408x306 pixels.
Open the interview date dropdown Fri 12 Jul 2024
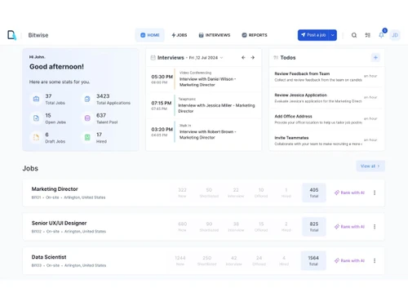click(x=206, y=58)
